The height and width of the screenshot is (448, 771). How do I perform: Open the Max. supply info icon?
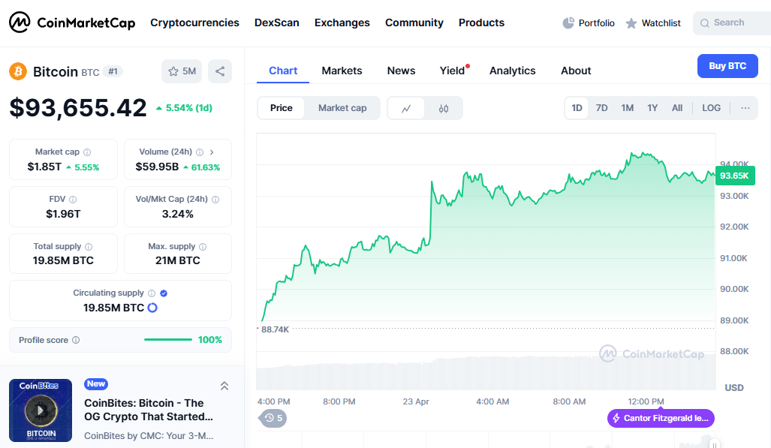203,247
